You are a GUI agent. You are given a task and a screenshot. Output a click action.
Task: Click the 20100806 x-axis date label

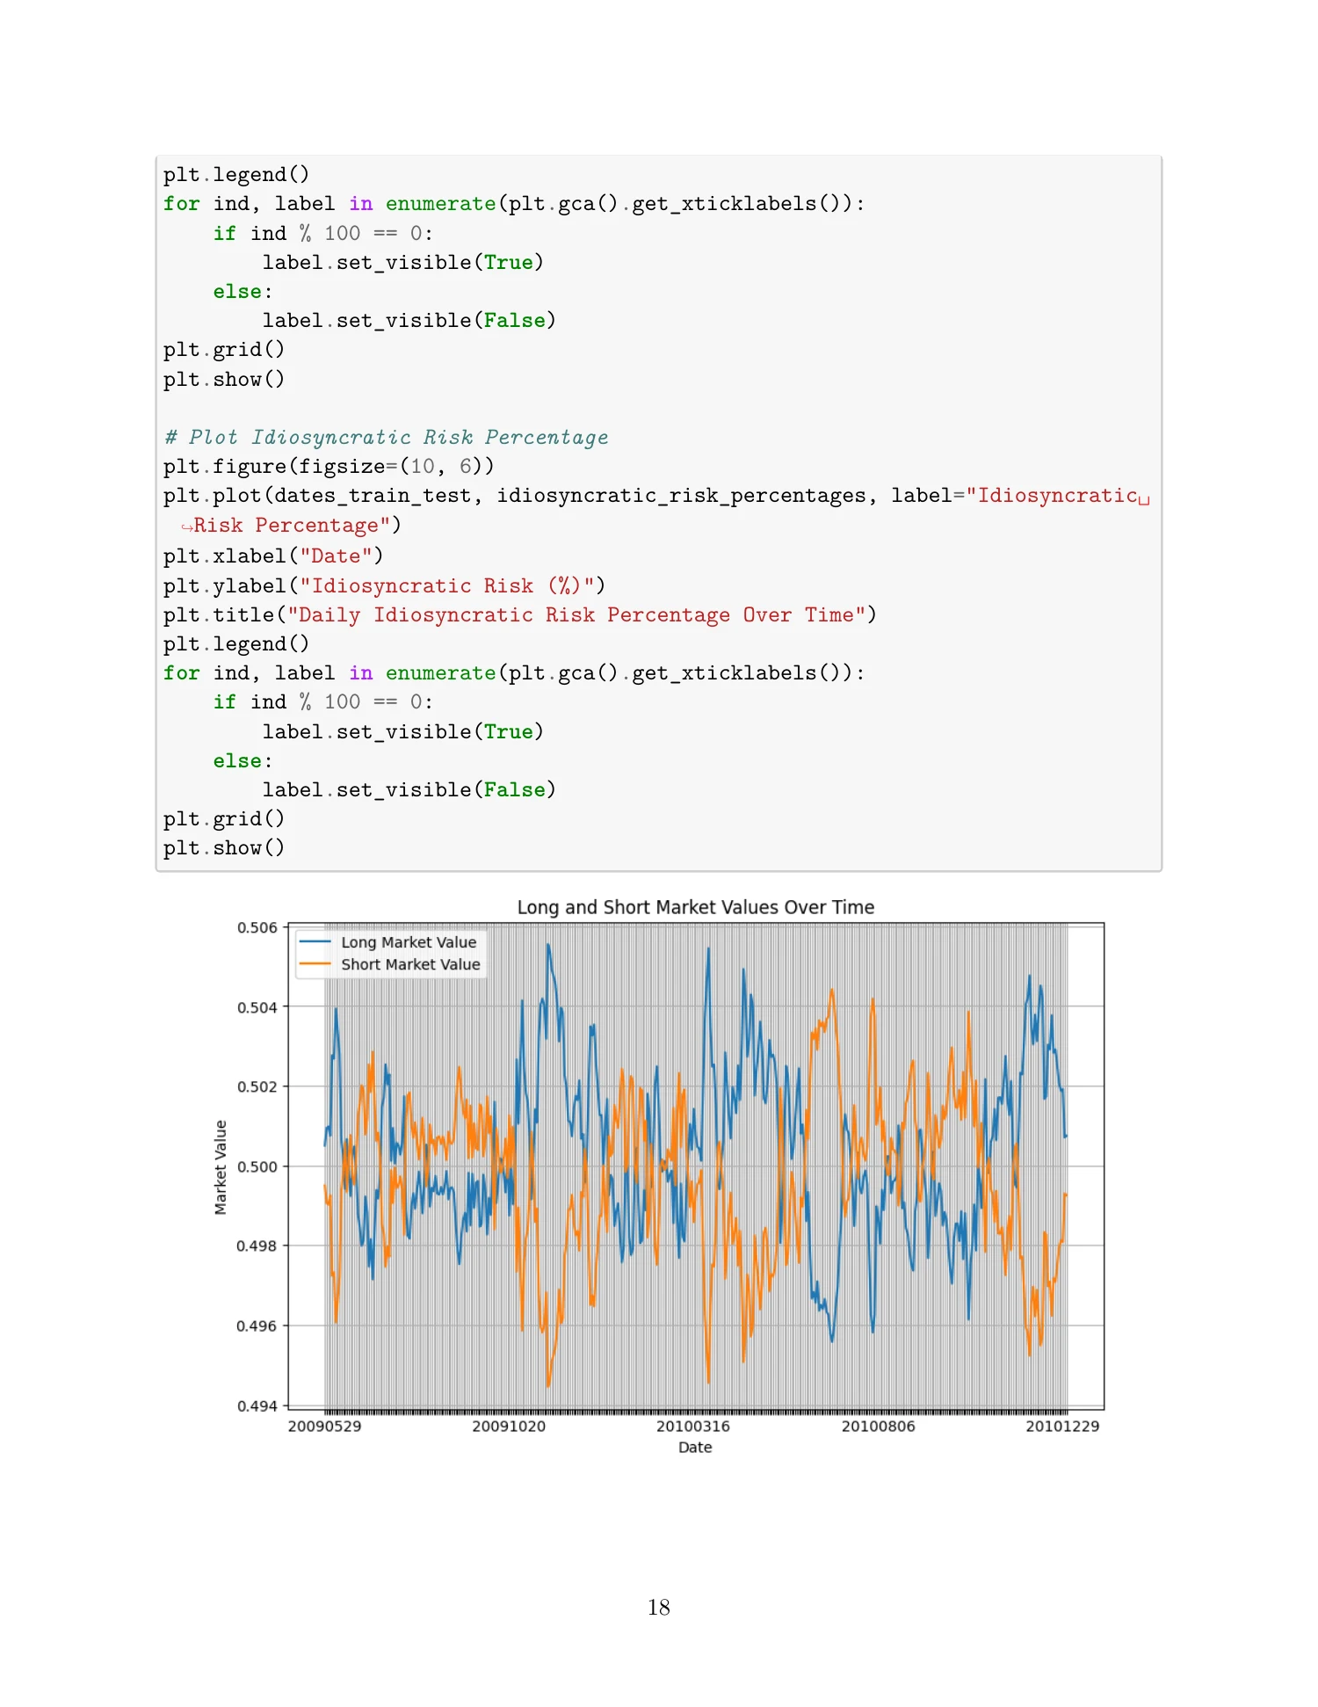(x=879, y=1426)
